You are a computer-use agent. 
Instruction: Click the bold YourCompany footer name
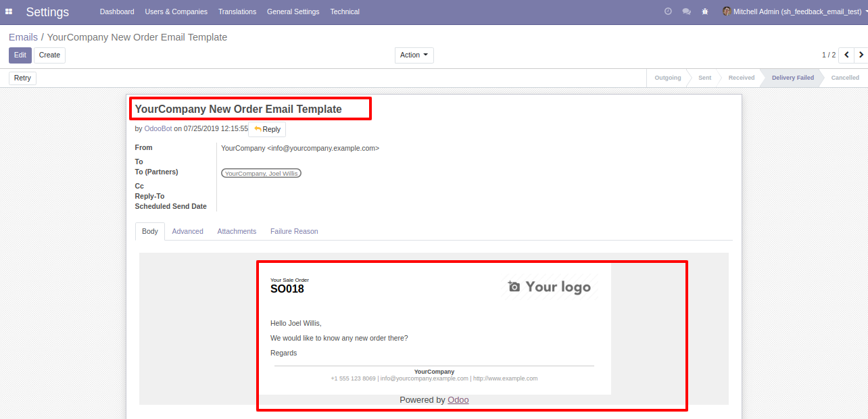pos(434,372)
